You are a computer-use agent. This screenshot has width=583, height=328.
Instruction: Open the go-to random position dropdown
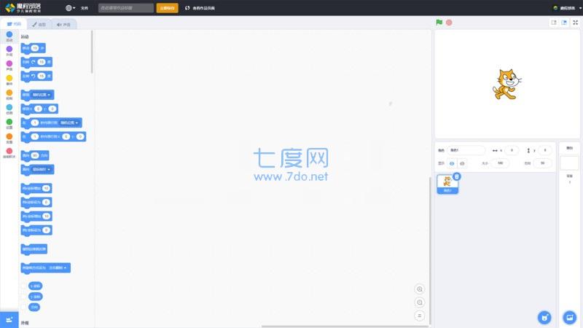pos(42,95)
